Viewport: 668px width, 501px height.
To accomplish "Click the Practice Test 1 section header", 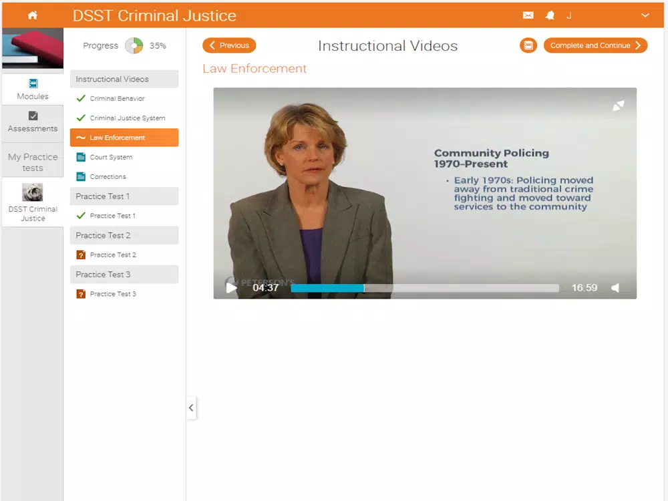I will (x=124, y=196).
